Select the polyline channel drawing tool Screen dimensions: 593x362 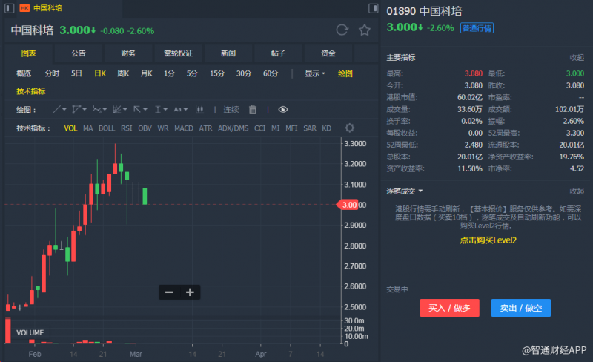click(76, 110)
